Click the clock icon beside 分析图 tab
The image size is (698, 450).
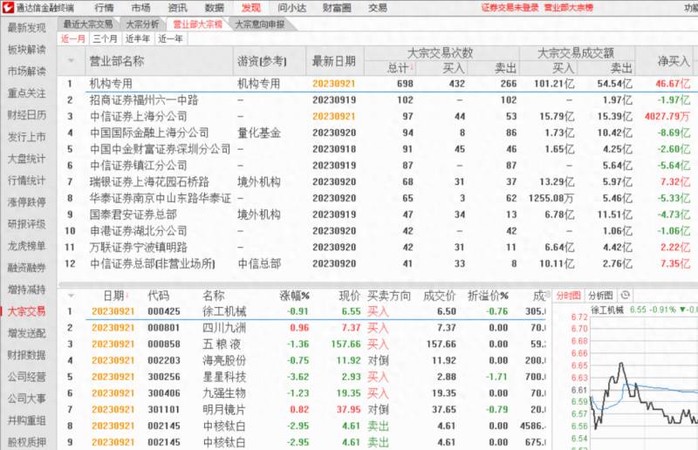tap(625, 296)
